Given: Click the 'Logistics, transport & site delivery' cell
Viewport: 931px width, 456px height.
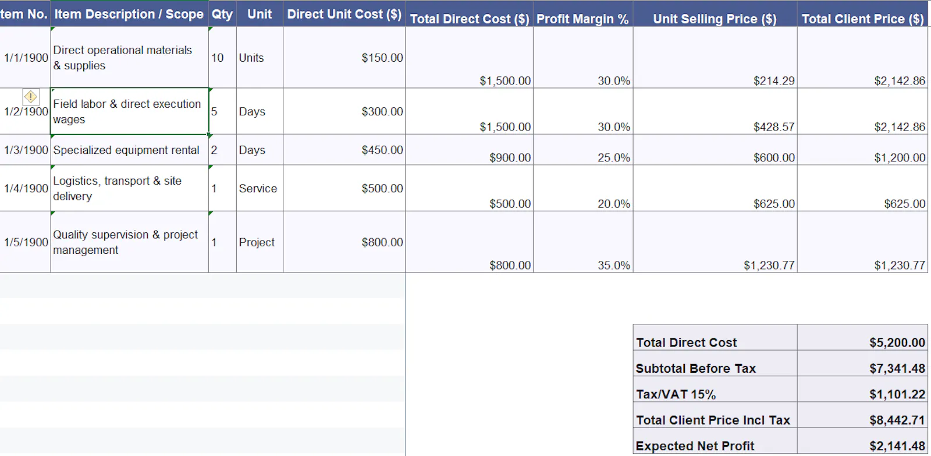Looking at the screenshot, I should pyautogui.click(x=129, y=188).
